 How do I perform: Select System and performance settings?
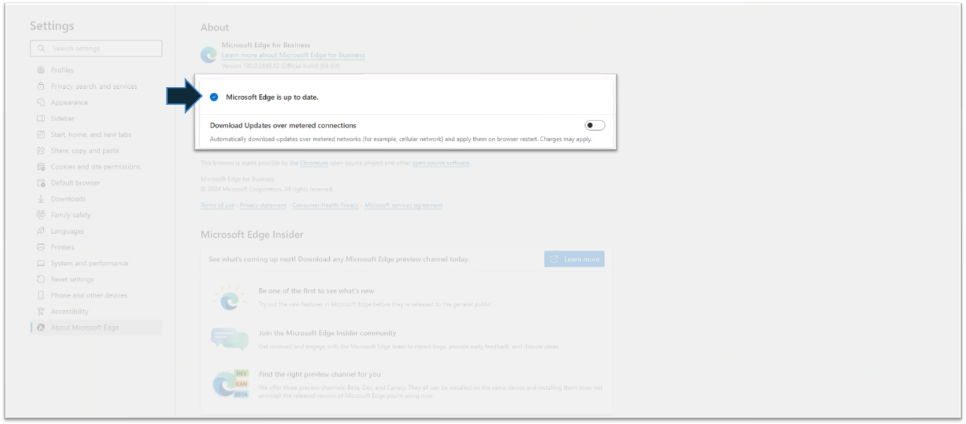89,263
